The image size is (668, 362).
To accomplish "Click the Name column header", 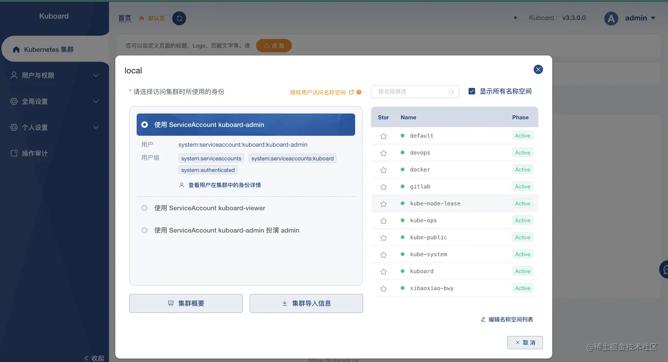I will tap(408, 117).
